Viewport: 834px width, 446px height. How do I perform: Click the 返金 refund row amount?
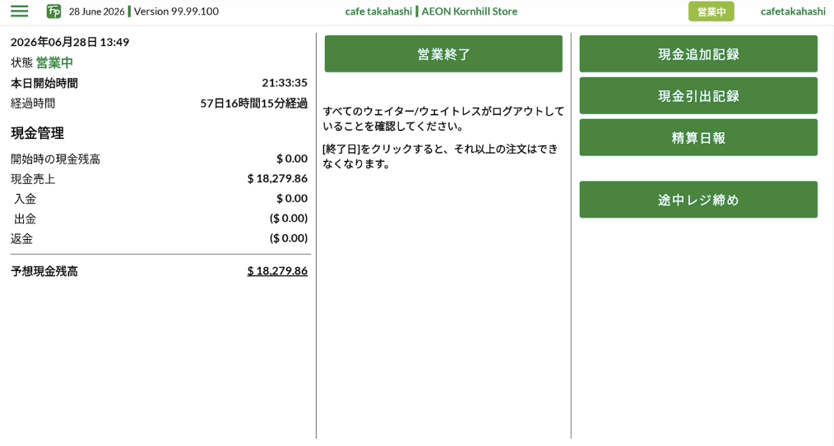point(289,238)
